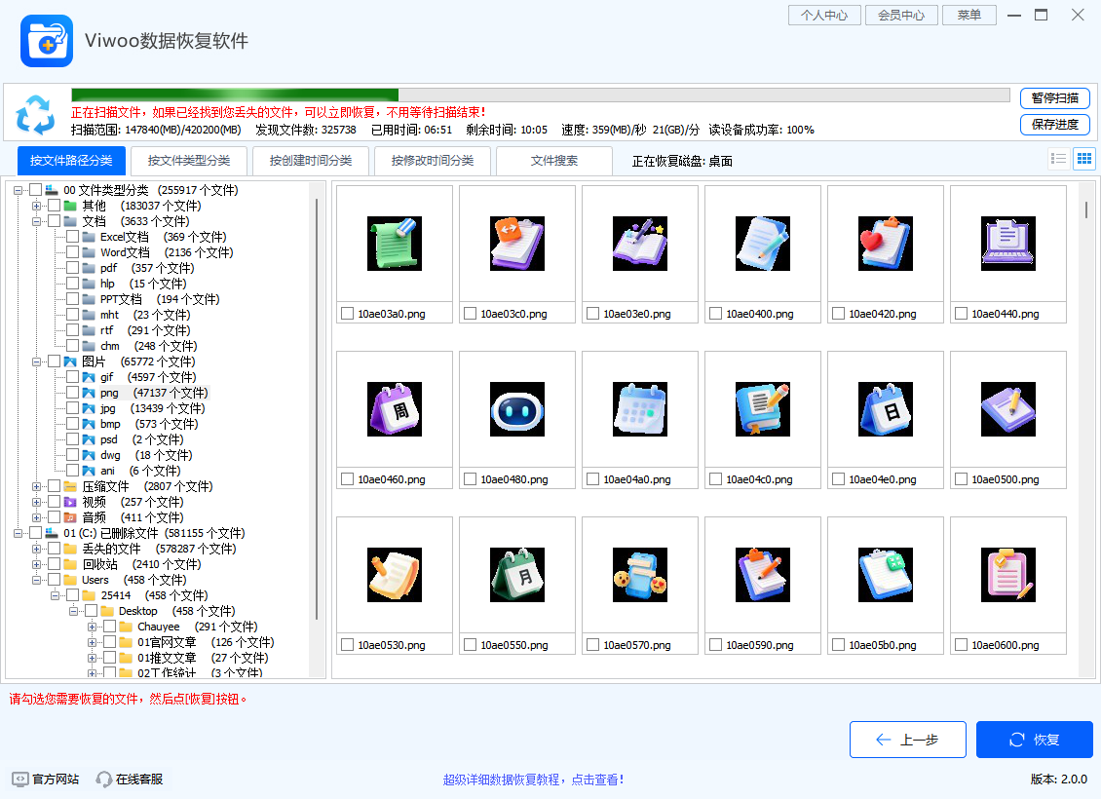The height and width of the screenshot is (799, 1101).
Task: Select checkbox on 10ae03a0.png thumbnail
Action: click(x=346, y=314)
